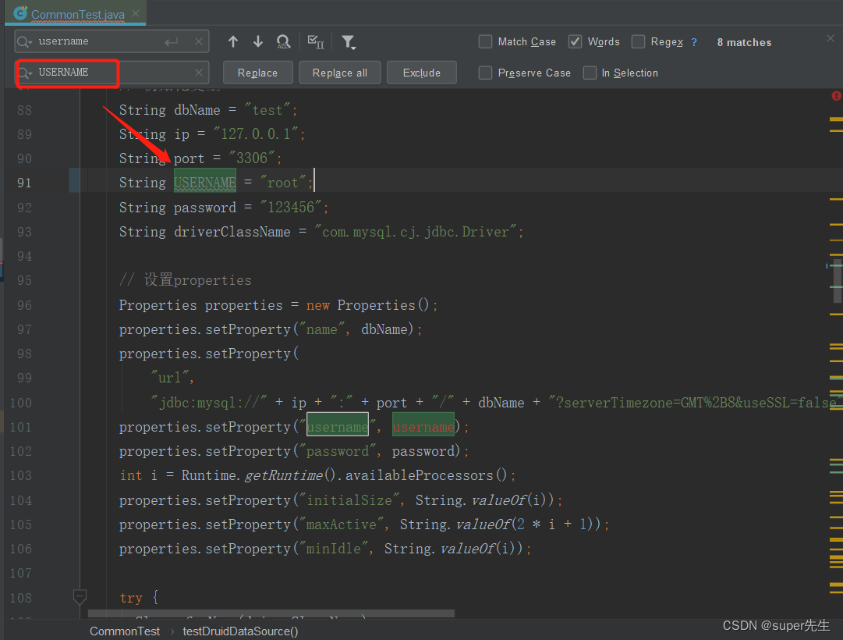The height and width of the screenshot is (640, 843).
Task: Click the "minIdle" string on line 106
Action: click(x=334, y=549)
